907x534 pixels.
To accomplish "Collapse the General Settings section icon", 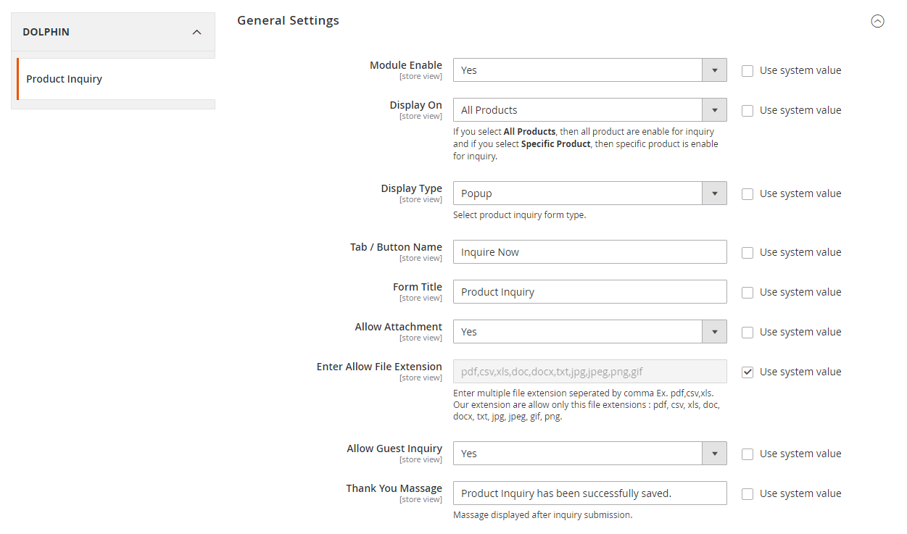I will tap(877, 21).
